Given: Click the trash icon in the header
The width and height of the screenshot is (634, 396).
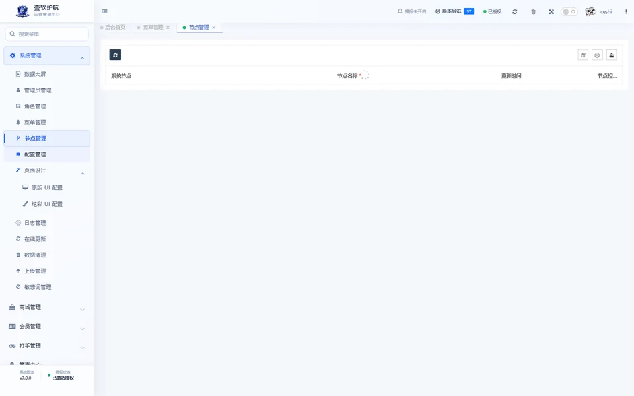Looking at the screenshot, I should pos(534,12).
